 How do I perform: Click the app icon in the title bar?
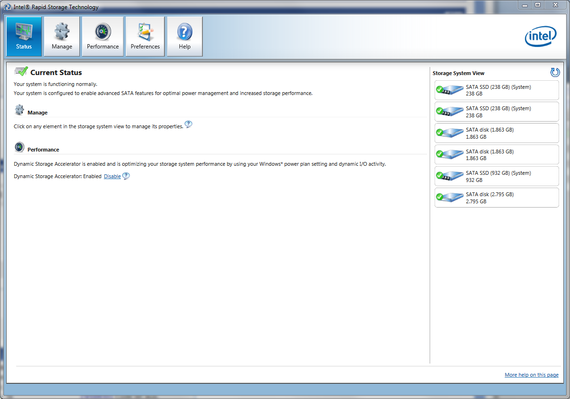point(9,7)
